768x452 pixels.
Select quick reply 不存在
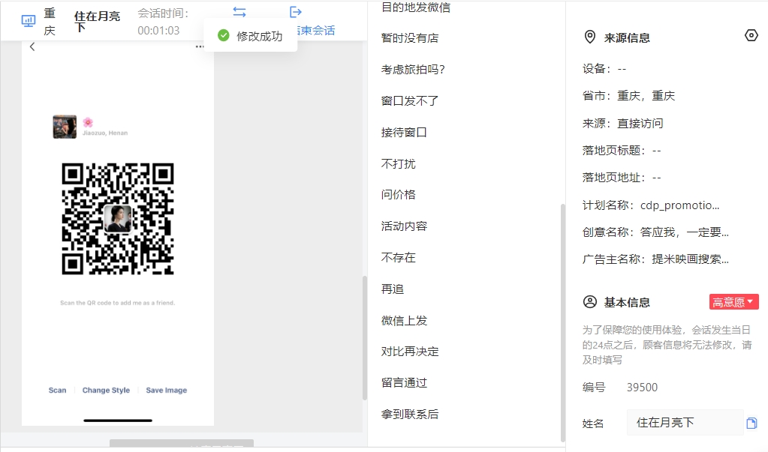(398, 257)
